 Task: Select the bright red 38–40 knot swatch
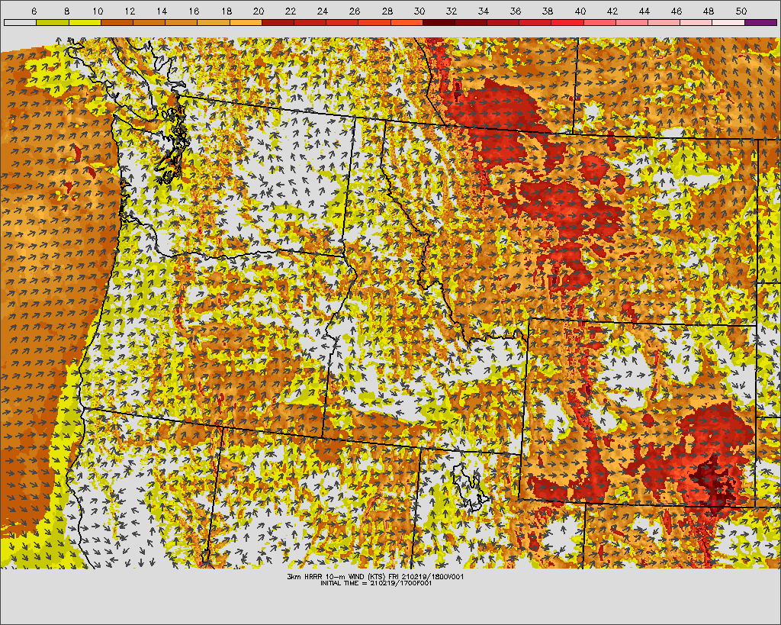[x=567, y=22]
